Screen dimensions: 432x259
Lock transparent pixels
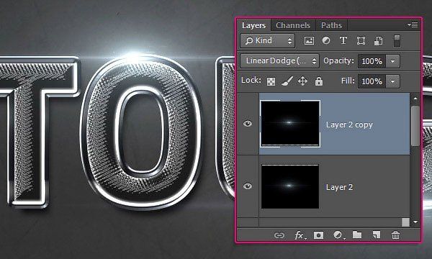click(271, 81)
